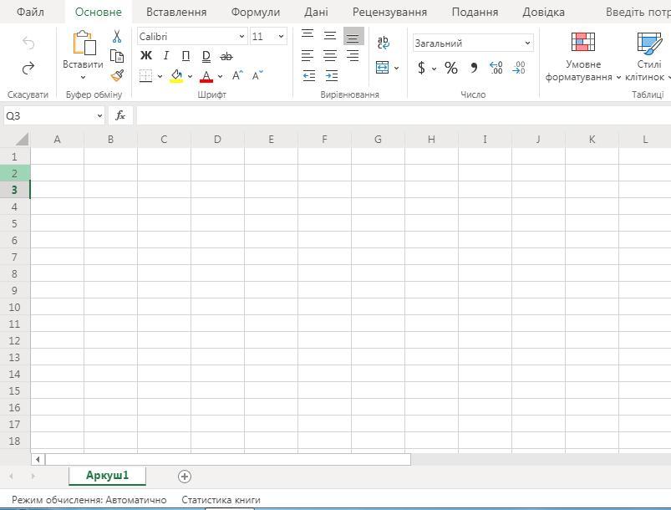The image size is (671, 510).
Task: Cut selection with scissors icon
Action: pos(117,37)
